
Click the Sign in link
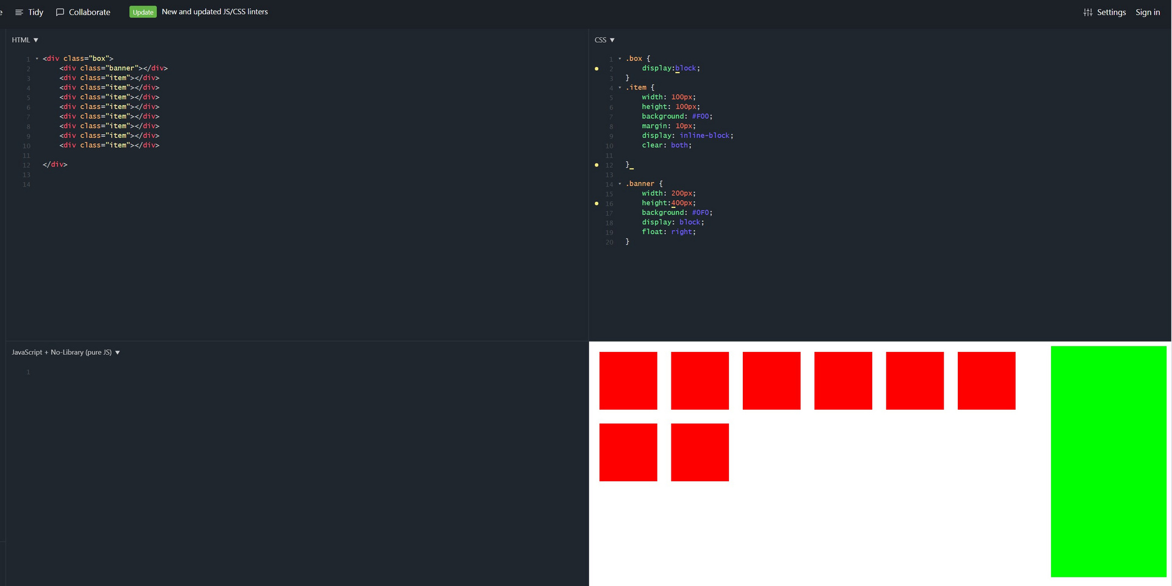pyautogui.click(x=1148, y=12)
